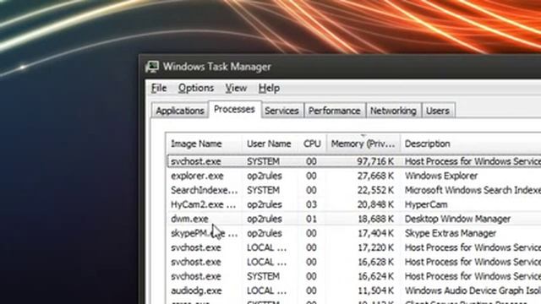Switch to the Services tab
This screenshot has width=541, height=304.
[x=281, y=111]
